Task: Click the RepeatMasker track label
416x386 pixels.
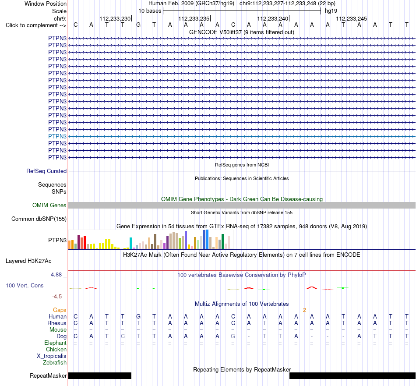Action: pos(48,376)
